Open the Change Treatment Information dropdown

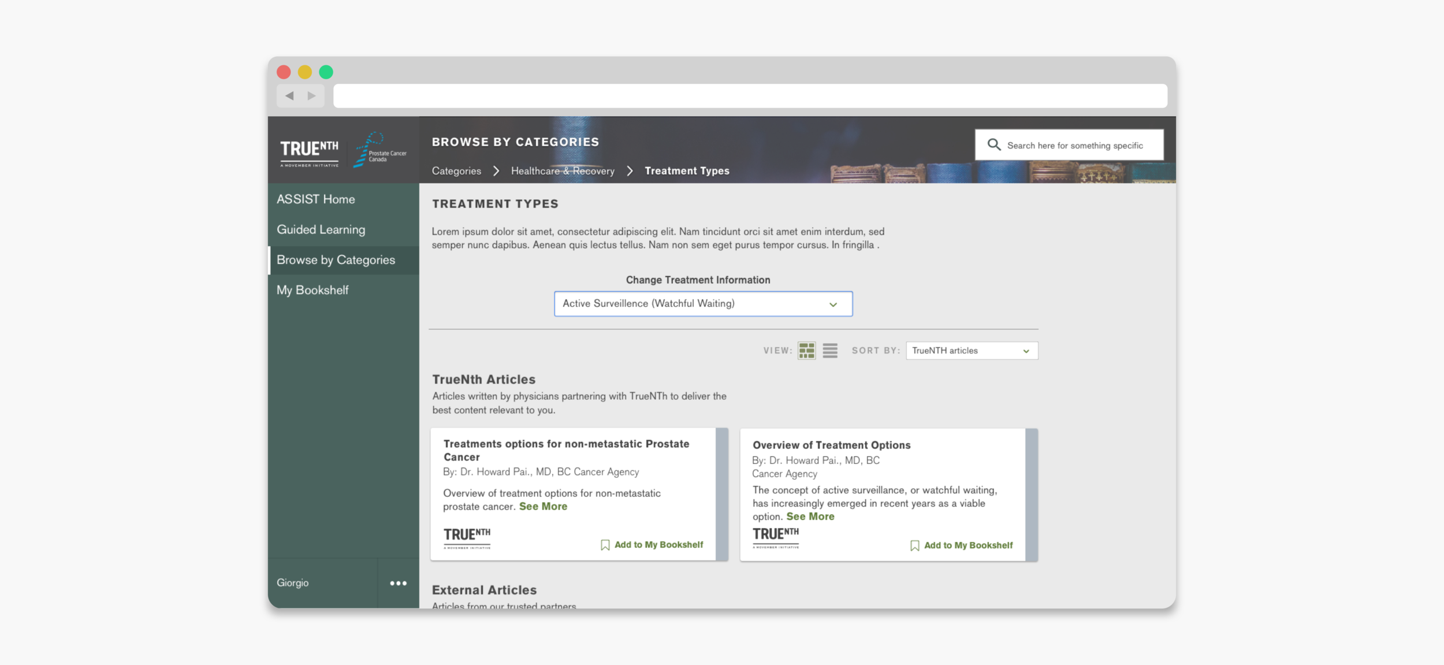pos(703,304)
